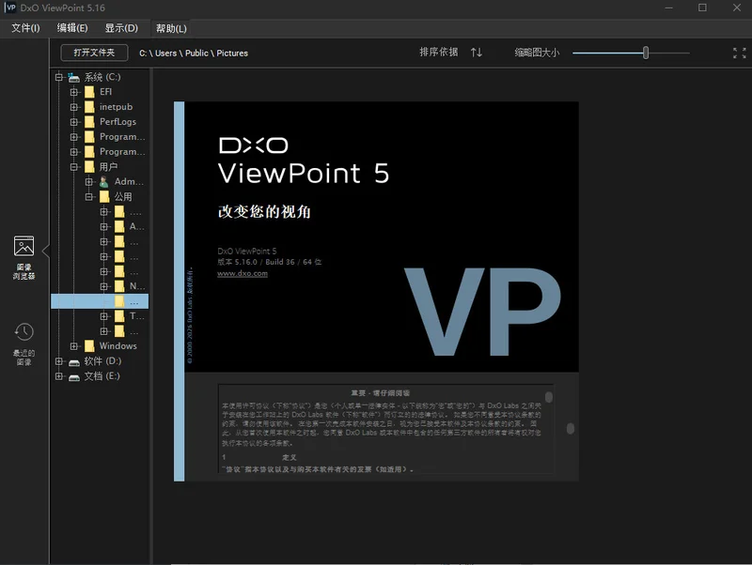Screen dimensions: 752x565
Task: Click the VP application icon in the title bar
Action: 10,8
